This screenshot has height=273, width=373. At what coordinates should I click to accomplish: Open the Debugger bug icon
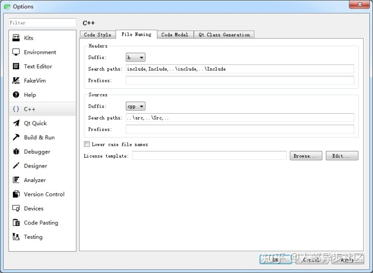(16, 151)
